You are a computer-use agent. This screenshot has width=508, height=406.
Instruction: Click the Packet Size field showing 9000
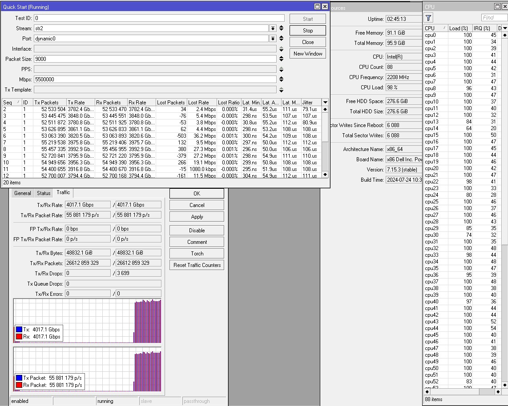pyautogui.click(x=155, y=59)
